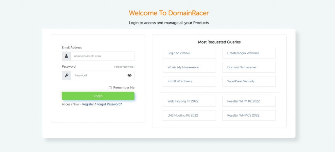The width and height of the screenshot is (335, 152).
Task: Click the user icon beside email field
Action: click(x=66, y=56)
